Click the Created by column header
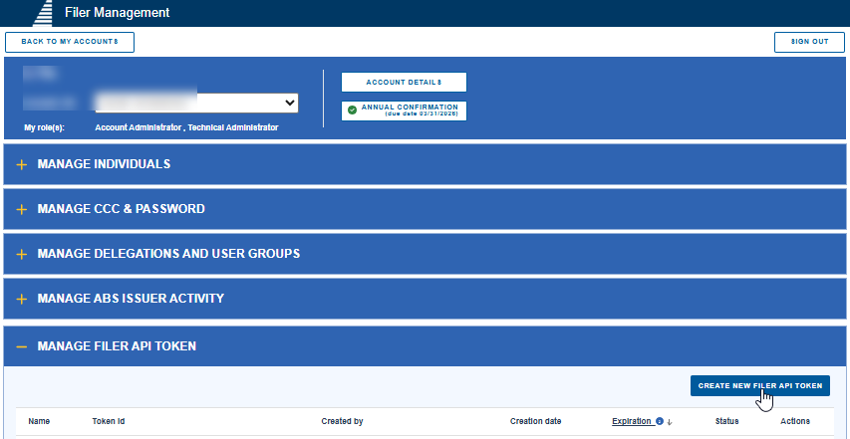850x439 pixels. [342, 421]
